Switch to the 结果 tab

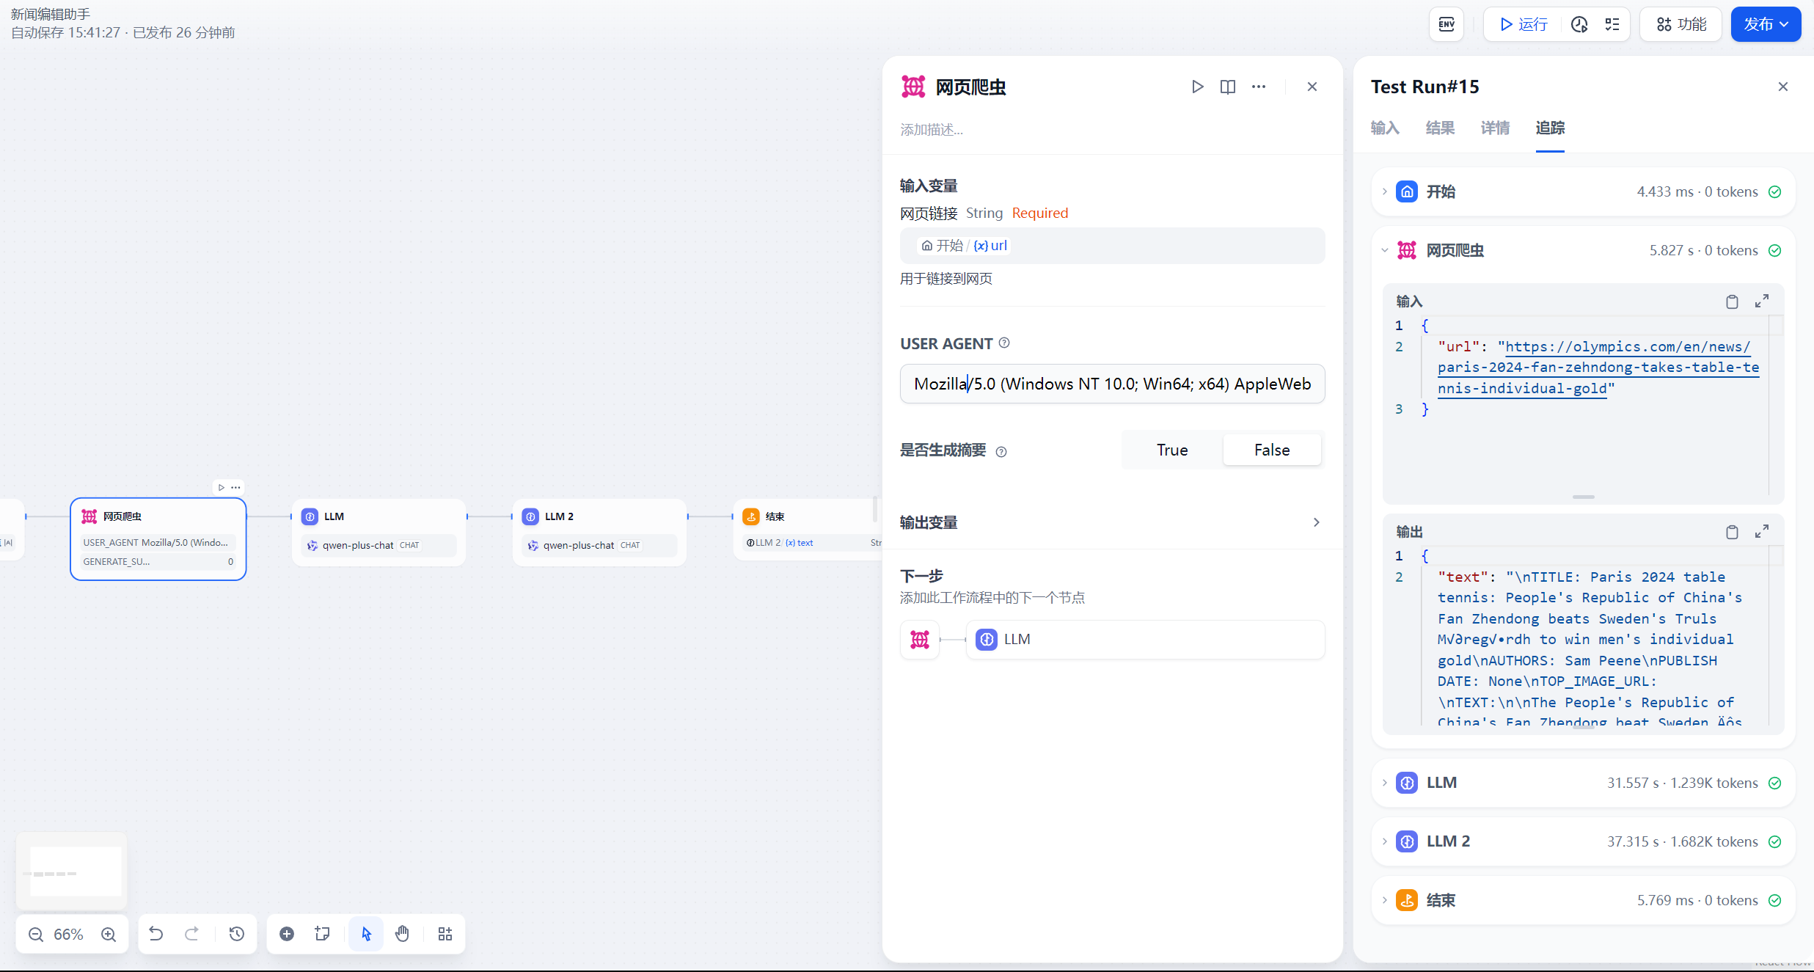(x=1440, y=128)
